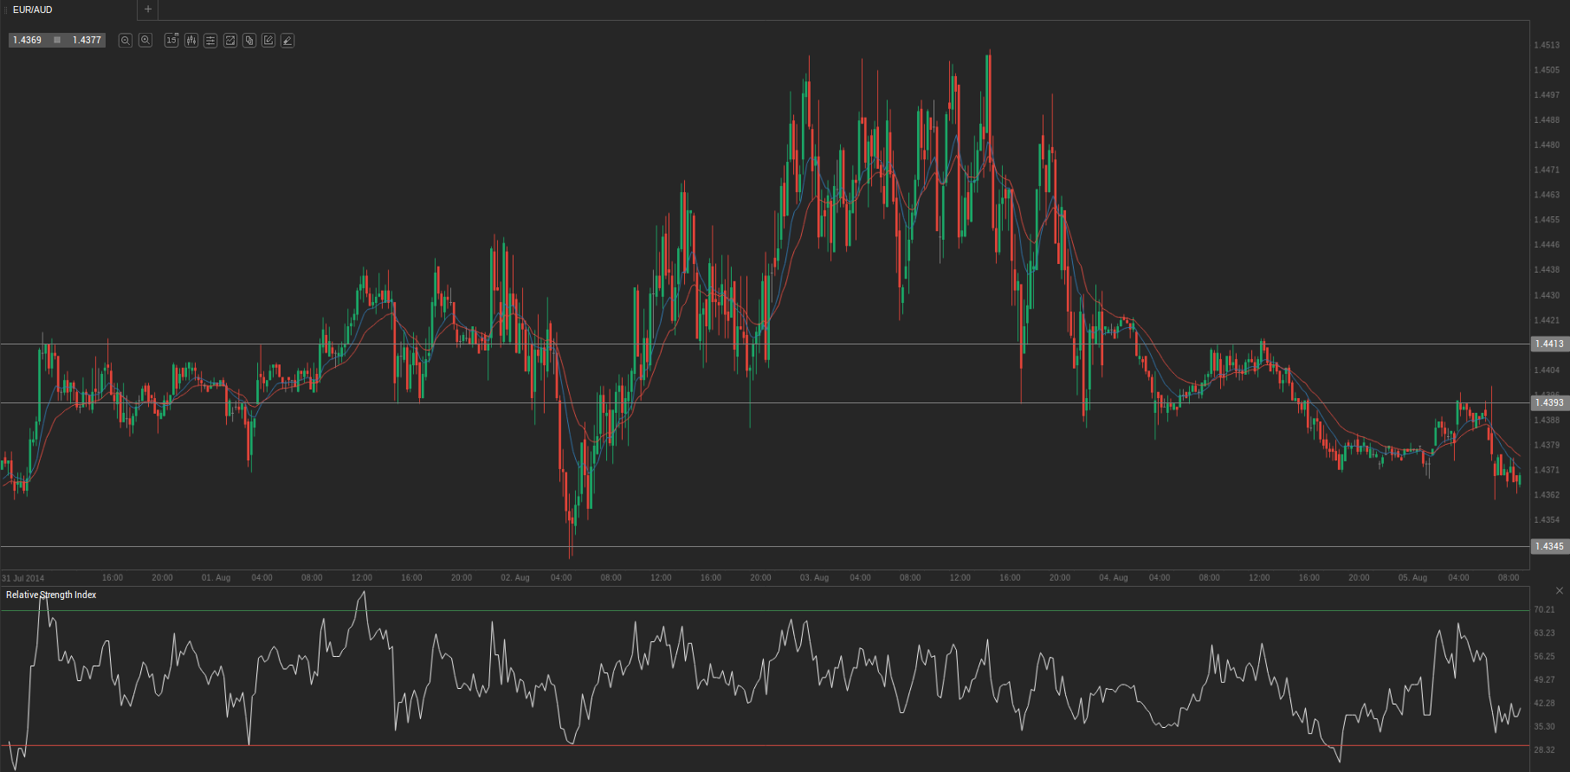Open chart settings sliders icon
This screenshot has height=772, width=1570.
(x=210, y=41)
